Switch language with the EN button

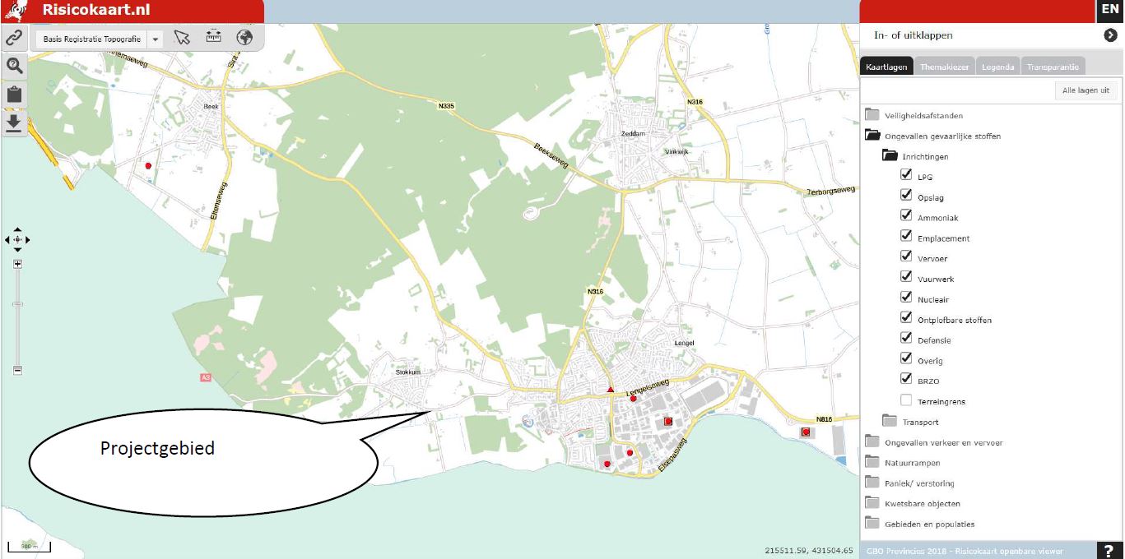(1109, 10)
